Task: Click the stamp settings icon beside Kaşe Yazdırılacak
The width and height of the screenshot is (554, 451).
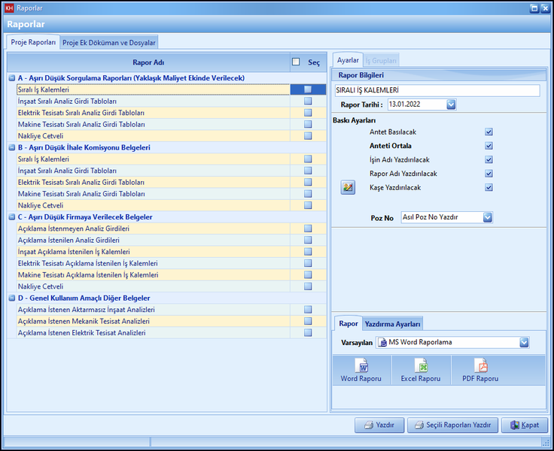Action: (x=347, y=187)
